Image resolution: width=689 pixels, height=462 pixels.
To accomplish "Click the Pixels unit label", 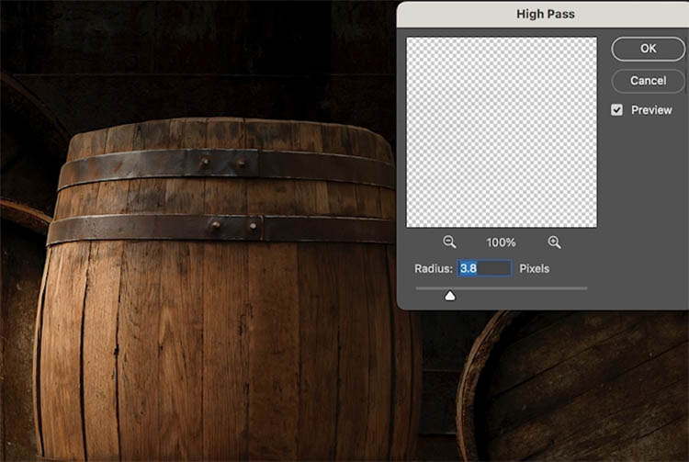I will (535, 269).
